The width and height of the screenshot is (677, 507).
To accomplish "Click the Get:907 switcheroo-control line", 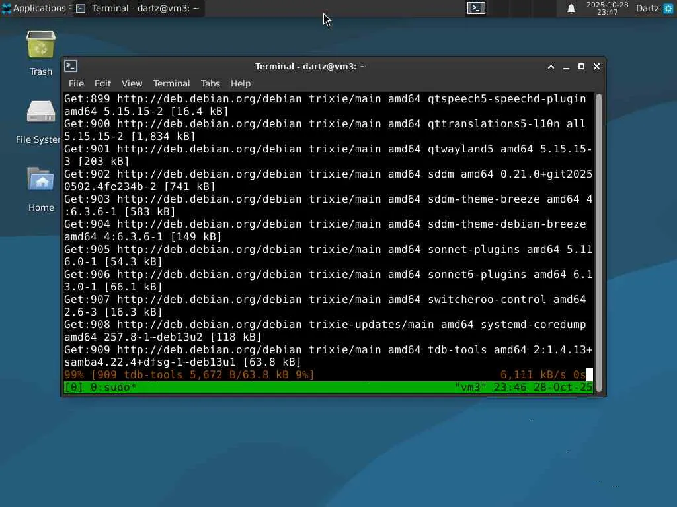I will (x=325, y=305).
